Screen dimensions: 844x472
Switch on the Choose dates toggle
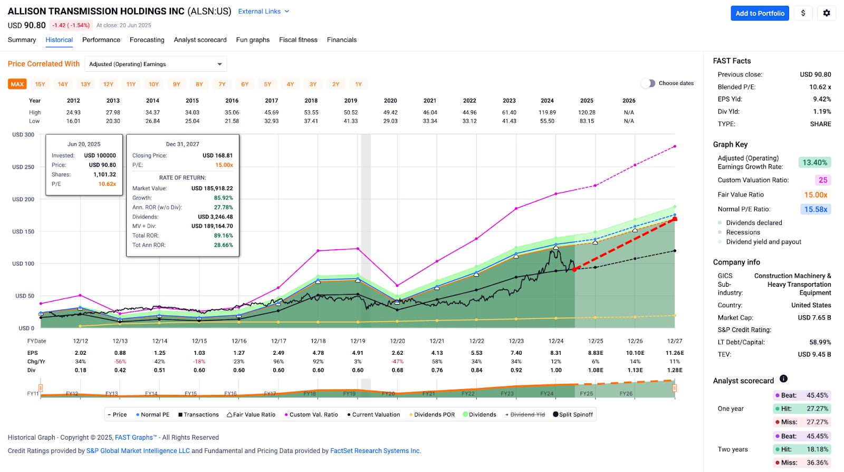coord(648,83)
